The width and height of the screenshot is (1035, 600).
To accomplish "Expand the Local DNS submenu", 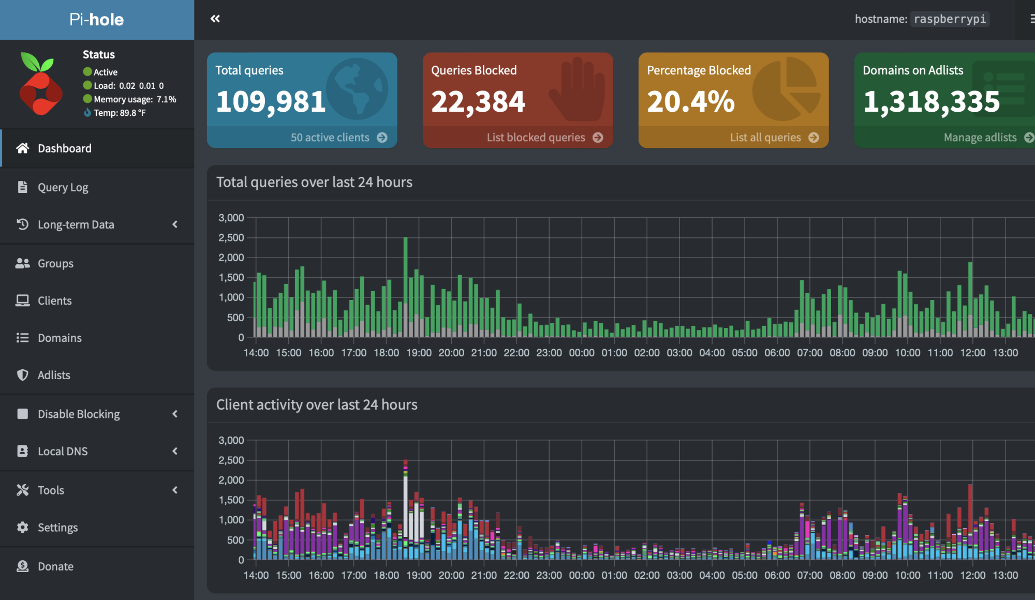I will 175,451.
